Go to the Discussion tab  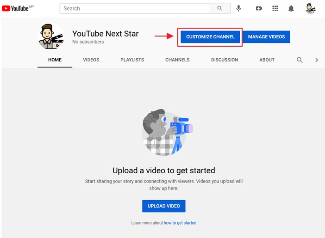pos(225,60)
